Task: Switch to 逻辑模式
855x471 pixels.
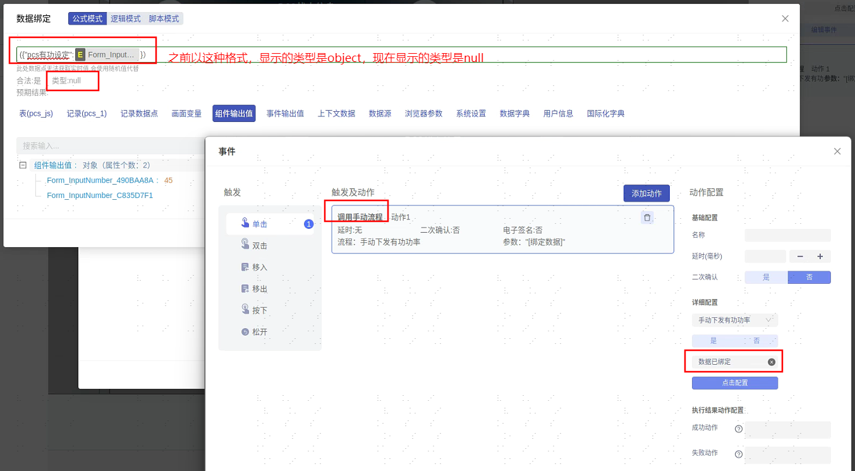Action: point(125,18)
